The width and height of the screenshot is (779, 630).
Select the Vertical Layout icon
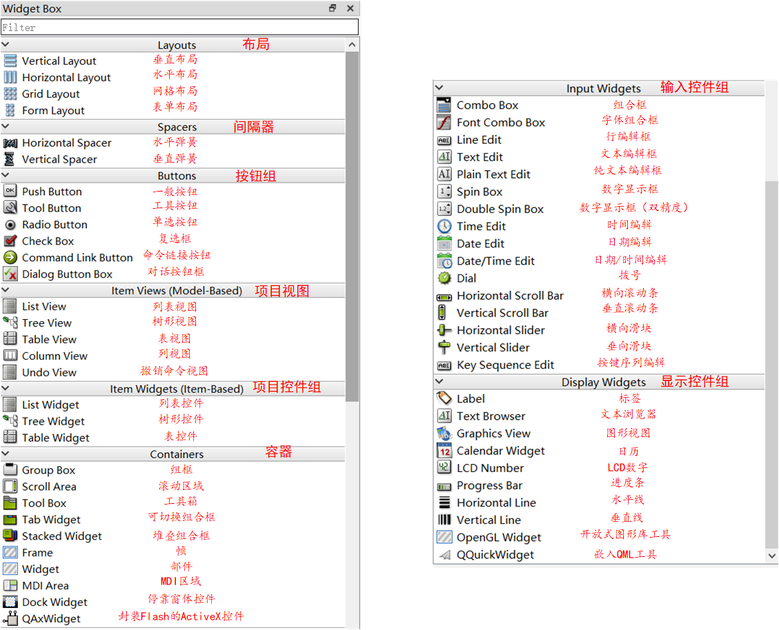(x=10, y=61)
